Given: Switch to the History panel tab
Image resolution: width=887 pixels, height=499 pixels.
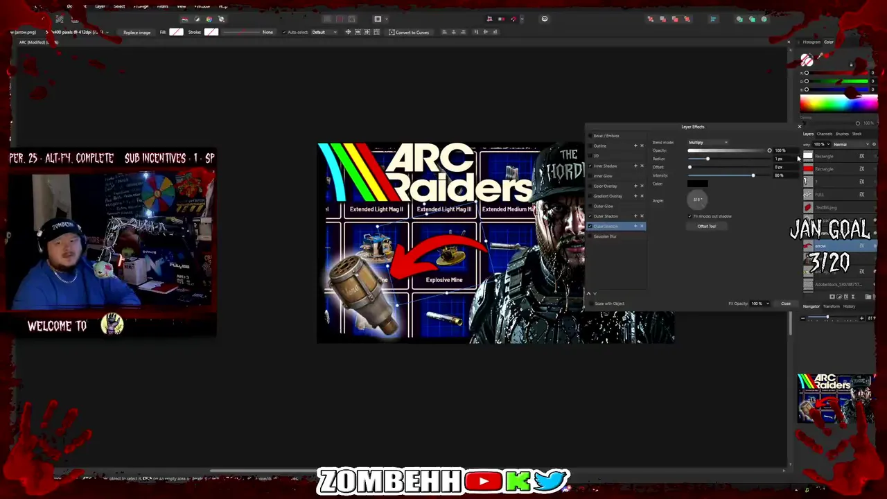Looking at the screenshot, I should tap(850, 306).
